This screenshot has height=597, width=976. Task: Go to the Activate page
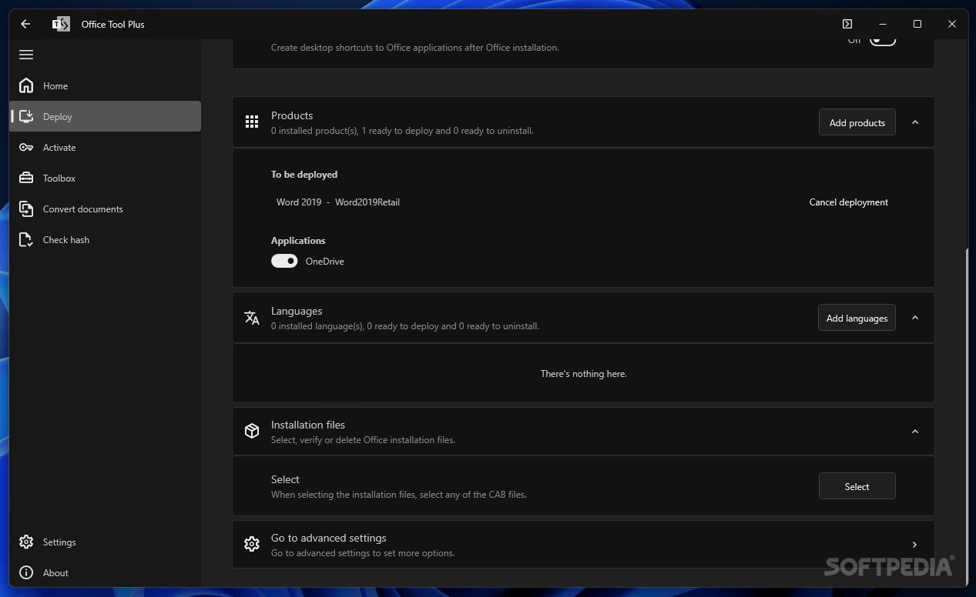pyautogui.click(x=105, y=147)
